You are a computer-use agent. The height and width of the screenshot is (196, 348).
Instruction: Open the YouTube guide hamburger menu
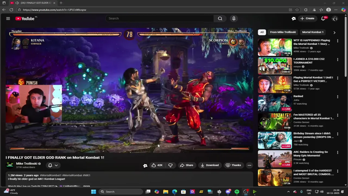click(8, 19)
